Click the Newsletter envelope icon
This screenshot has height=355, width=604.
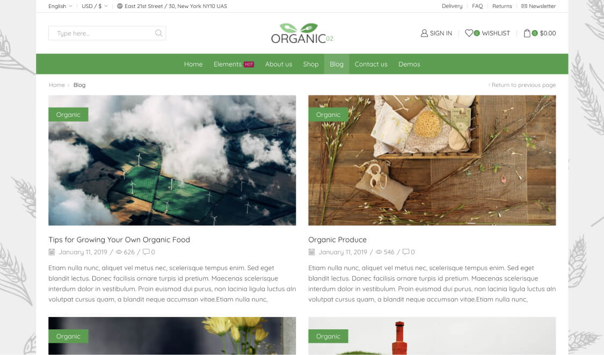click(x=524, y=6)
